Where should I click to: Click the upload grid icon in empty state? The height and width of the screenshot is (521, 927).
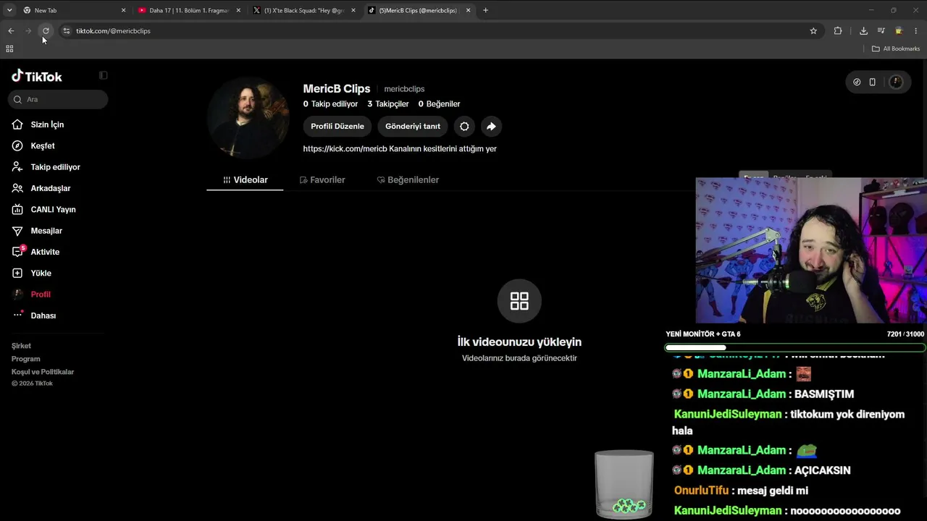[519, 301]
